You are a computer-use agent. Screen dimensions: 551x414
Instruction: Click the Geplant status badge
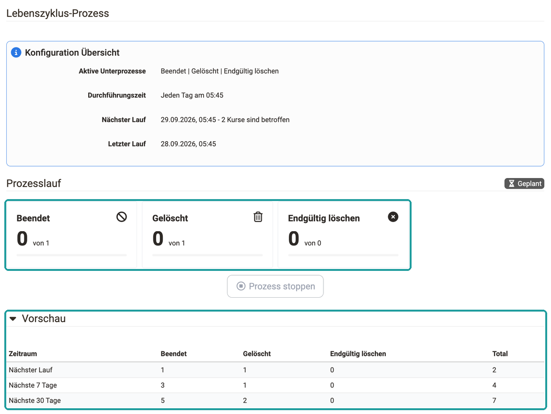click(524, 184)
